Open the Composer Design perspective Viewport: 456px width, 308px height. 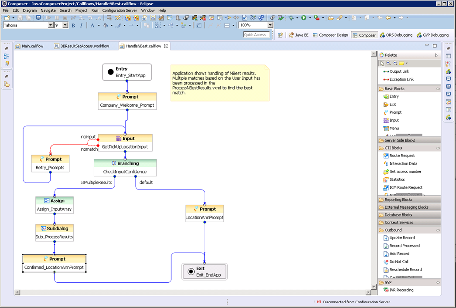tap(330, 35)
